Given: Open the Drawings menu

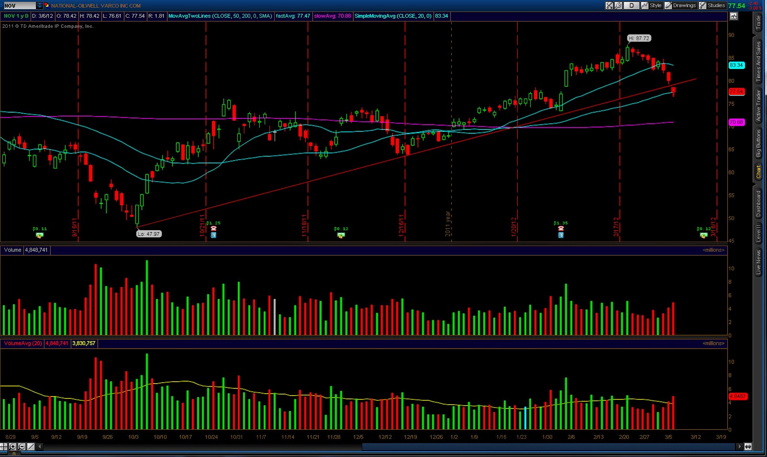Looking at the screenshot, I should point(684,6).
